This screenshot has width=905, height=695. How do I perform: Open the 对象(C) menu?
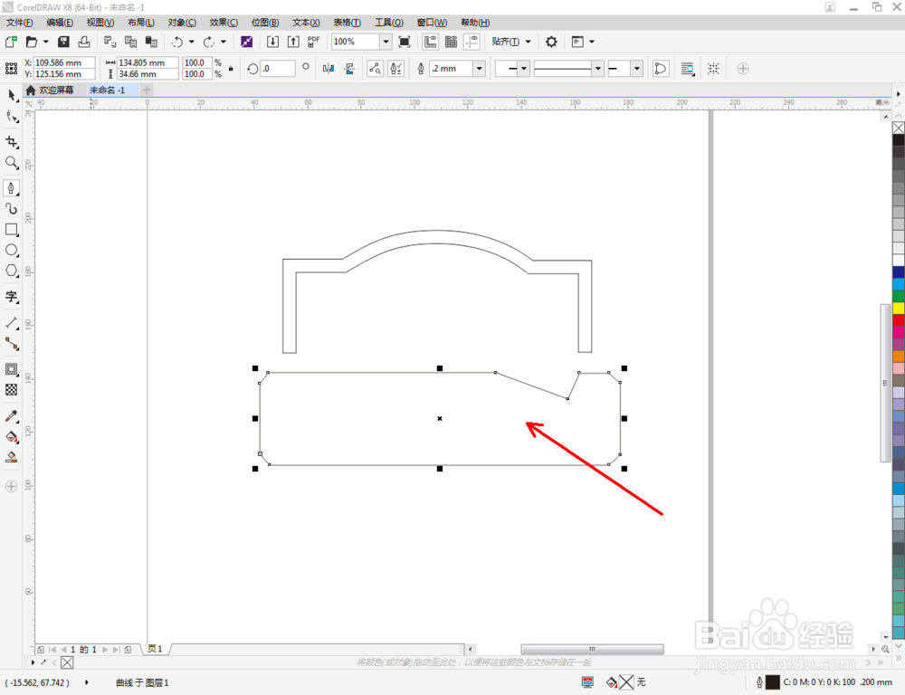[182, 23]
